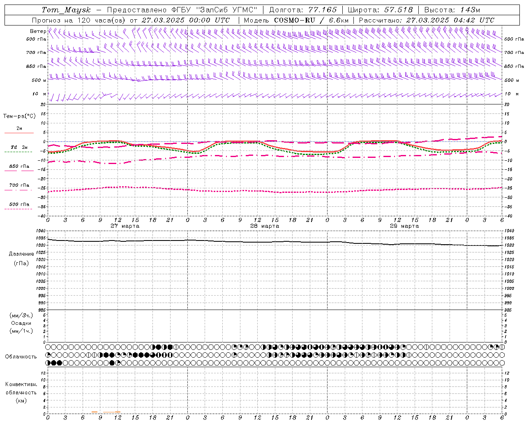Click the red 2м temperature legend line
526x421 pixels.
19,133
